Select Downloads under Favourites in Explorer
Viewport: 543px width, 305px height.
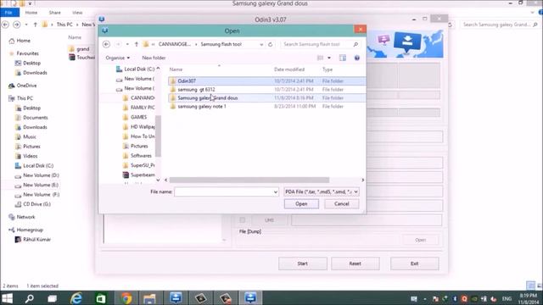pyautogui.click(x=31, y=73)
